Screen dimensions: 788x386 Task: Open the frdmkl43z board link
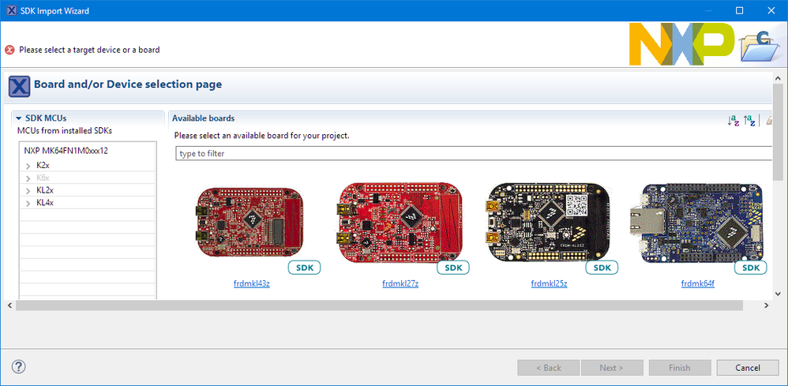pos(252,283)
